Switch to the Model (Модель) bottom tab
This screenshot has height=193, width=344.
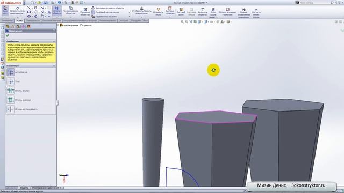(x=24, y=188)
